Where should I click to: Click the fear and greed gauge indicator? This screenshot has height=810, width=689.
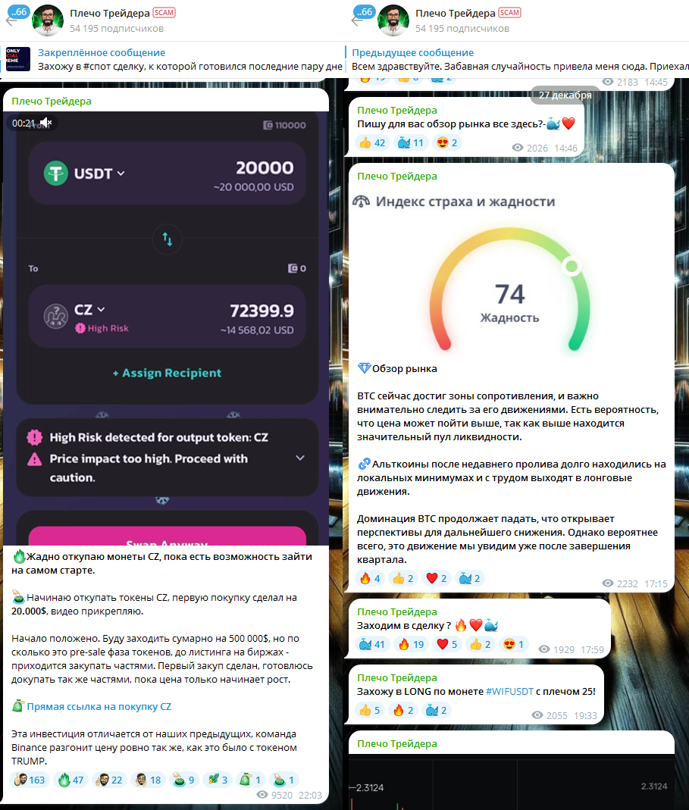[572, 266]
